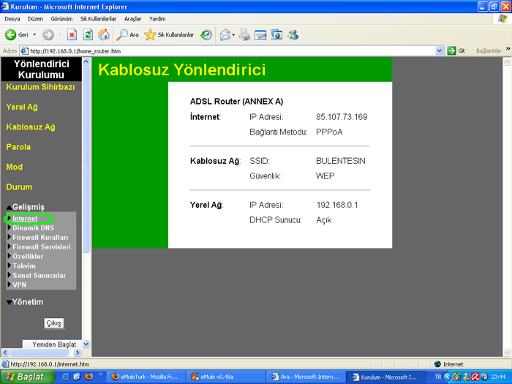Go to the home page icon
Screen dimensions: 512x384
click(x=104, y=34)
